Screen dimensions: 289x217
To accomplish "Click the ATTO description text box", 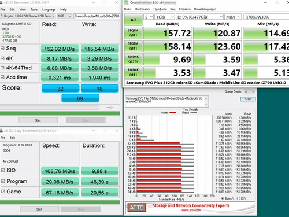I will (167, 101).
